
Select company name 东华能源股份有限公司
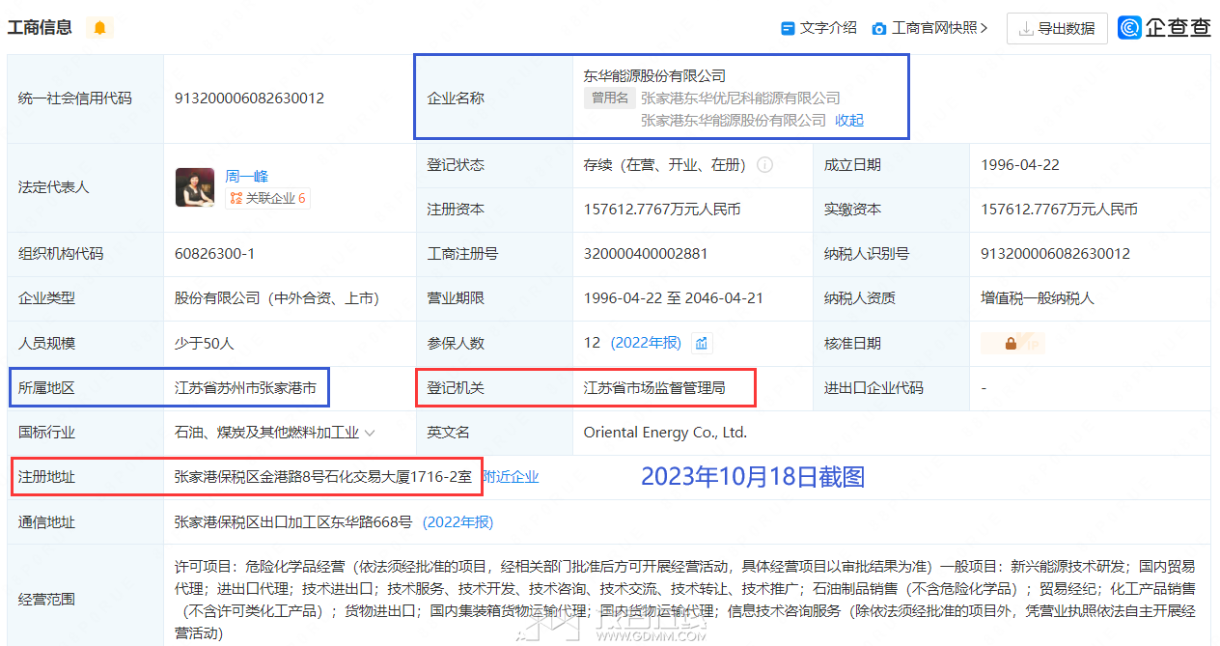(x=654, y=75)
